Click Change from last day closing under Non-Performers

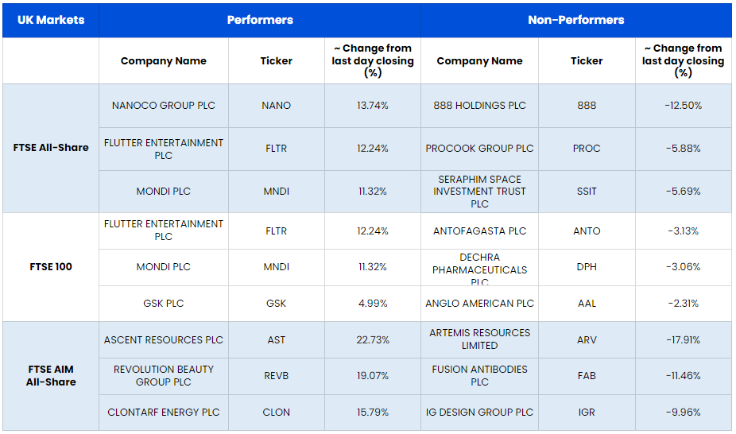pyautogui.click(x=683, y=60)
